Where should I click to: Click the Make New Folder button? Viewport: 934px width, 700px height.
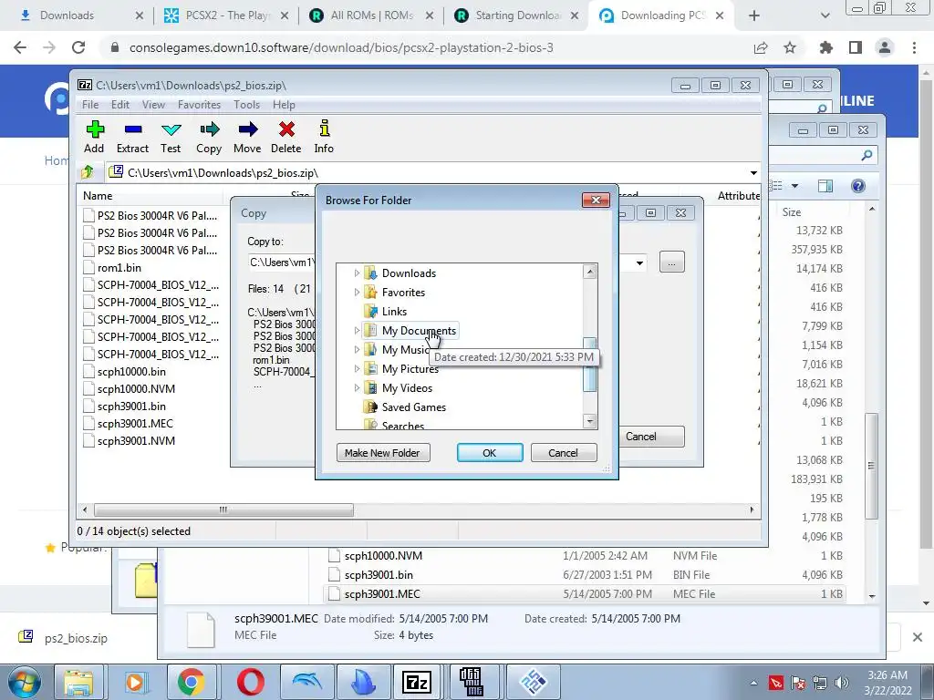click(x=383, y=453)
